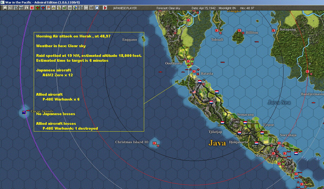Select the Japanese base in highlighted Merak hex

point(194,71)
